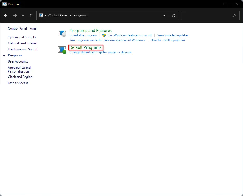Go back using the back arrow
This screenshot has height=196, width=243.
tap(6, 15)
